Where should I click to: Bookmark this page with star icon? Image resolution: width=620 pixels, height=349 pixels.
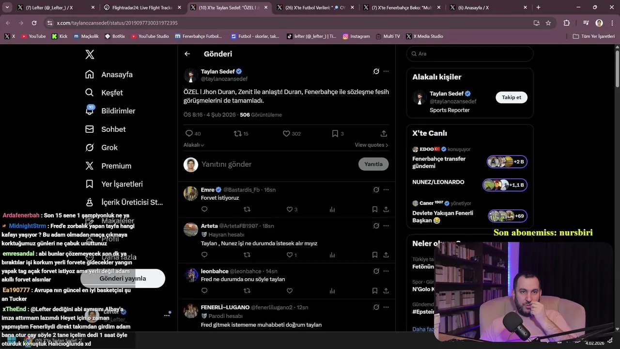[x=548, y=23]
